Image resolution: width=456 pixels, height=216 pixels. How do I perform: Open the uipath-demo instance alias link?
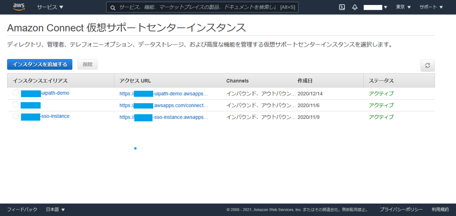click(x=45, y=93)
